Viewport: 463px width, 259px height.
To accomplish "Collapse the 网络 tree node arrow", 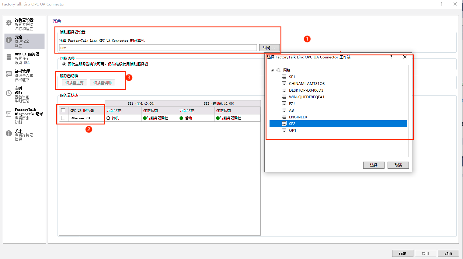I will click(272, 70).
